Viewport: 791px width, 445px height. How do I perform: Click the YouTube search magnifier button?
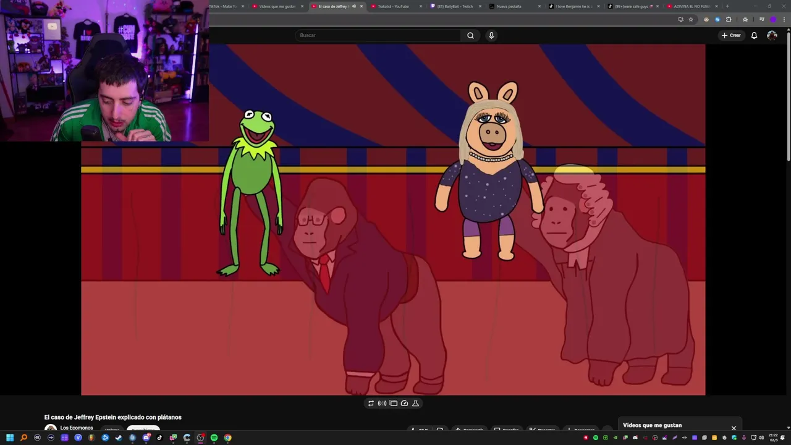point(470,35)
